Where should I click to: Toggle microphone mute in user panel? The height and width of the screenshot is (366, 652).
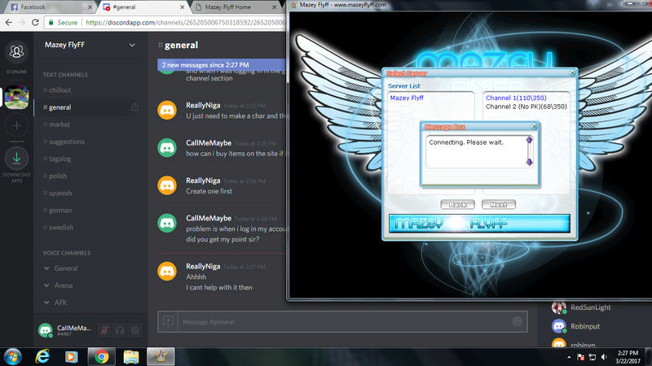point(104,330)
